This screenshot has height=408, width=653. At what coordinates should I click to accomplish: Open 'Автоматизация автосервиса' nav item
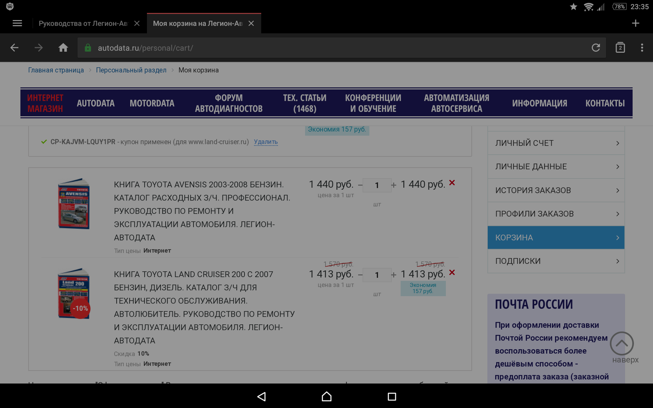(x=456, y=103)
